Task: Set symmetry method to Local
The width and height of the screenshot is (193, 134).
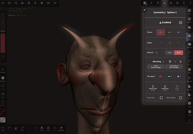Action: pos(170,53)
